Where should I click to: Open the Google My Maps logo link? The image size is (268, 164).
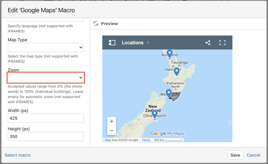tap(167, 133)
